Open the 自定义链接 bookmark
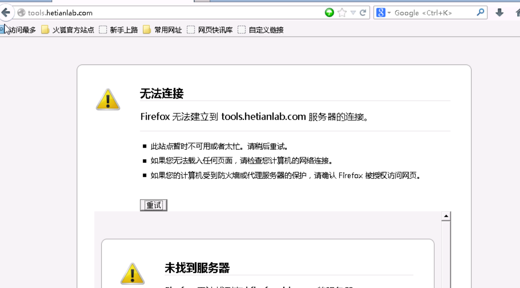Viewport: 520px width, 288px height. pyautogui.click(x=261, y=30)
